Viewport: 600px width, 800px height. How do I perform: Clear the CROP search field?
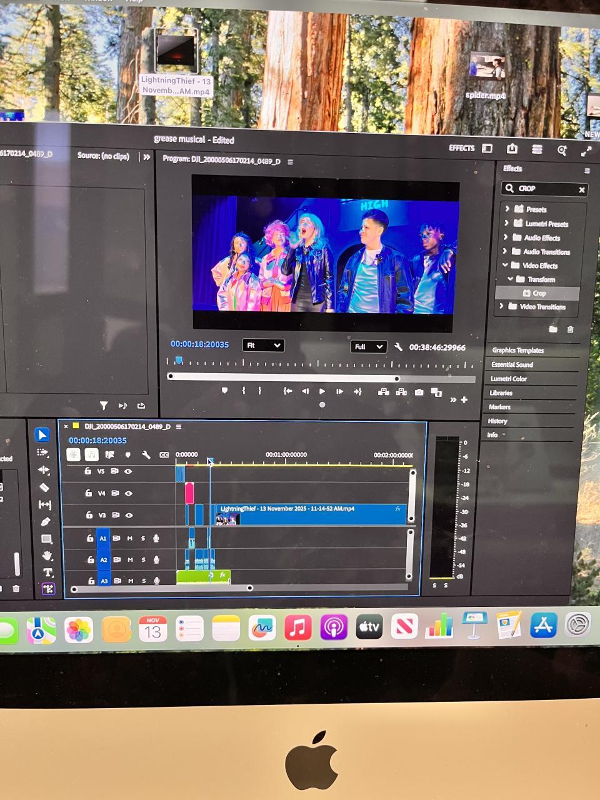(582, 189)
